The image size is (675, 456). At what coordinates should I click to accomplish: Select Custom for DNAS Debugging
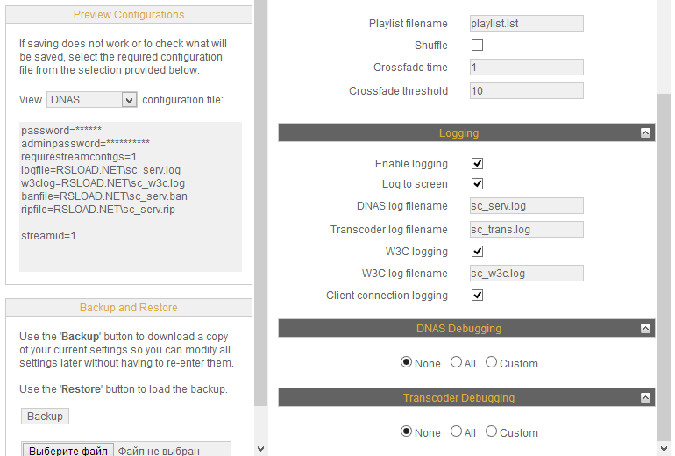click(x=491, y=362)
